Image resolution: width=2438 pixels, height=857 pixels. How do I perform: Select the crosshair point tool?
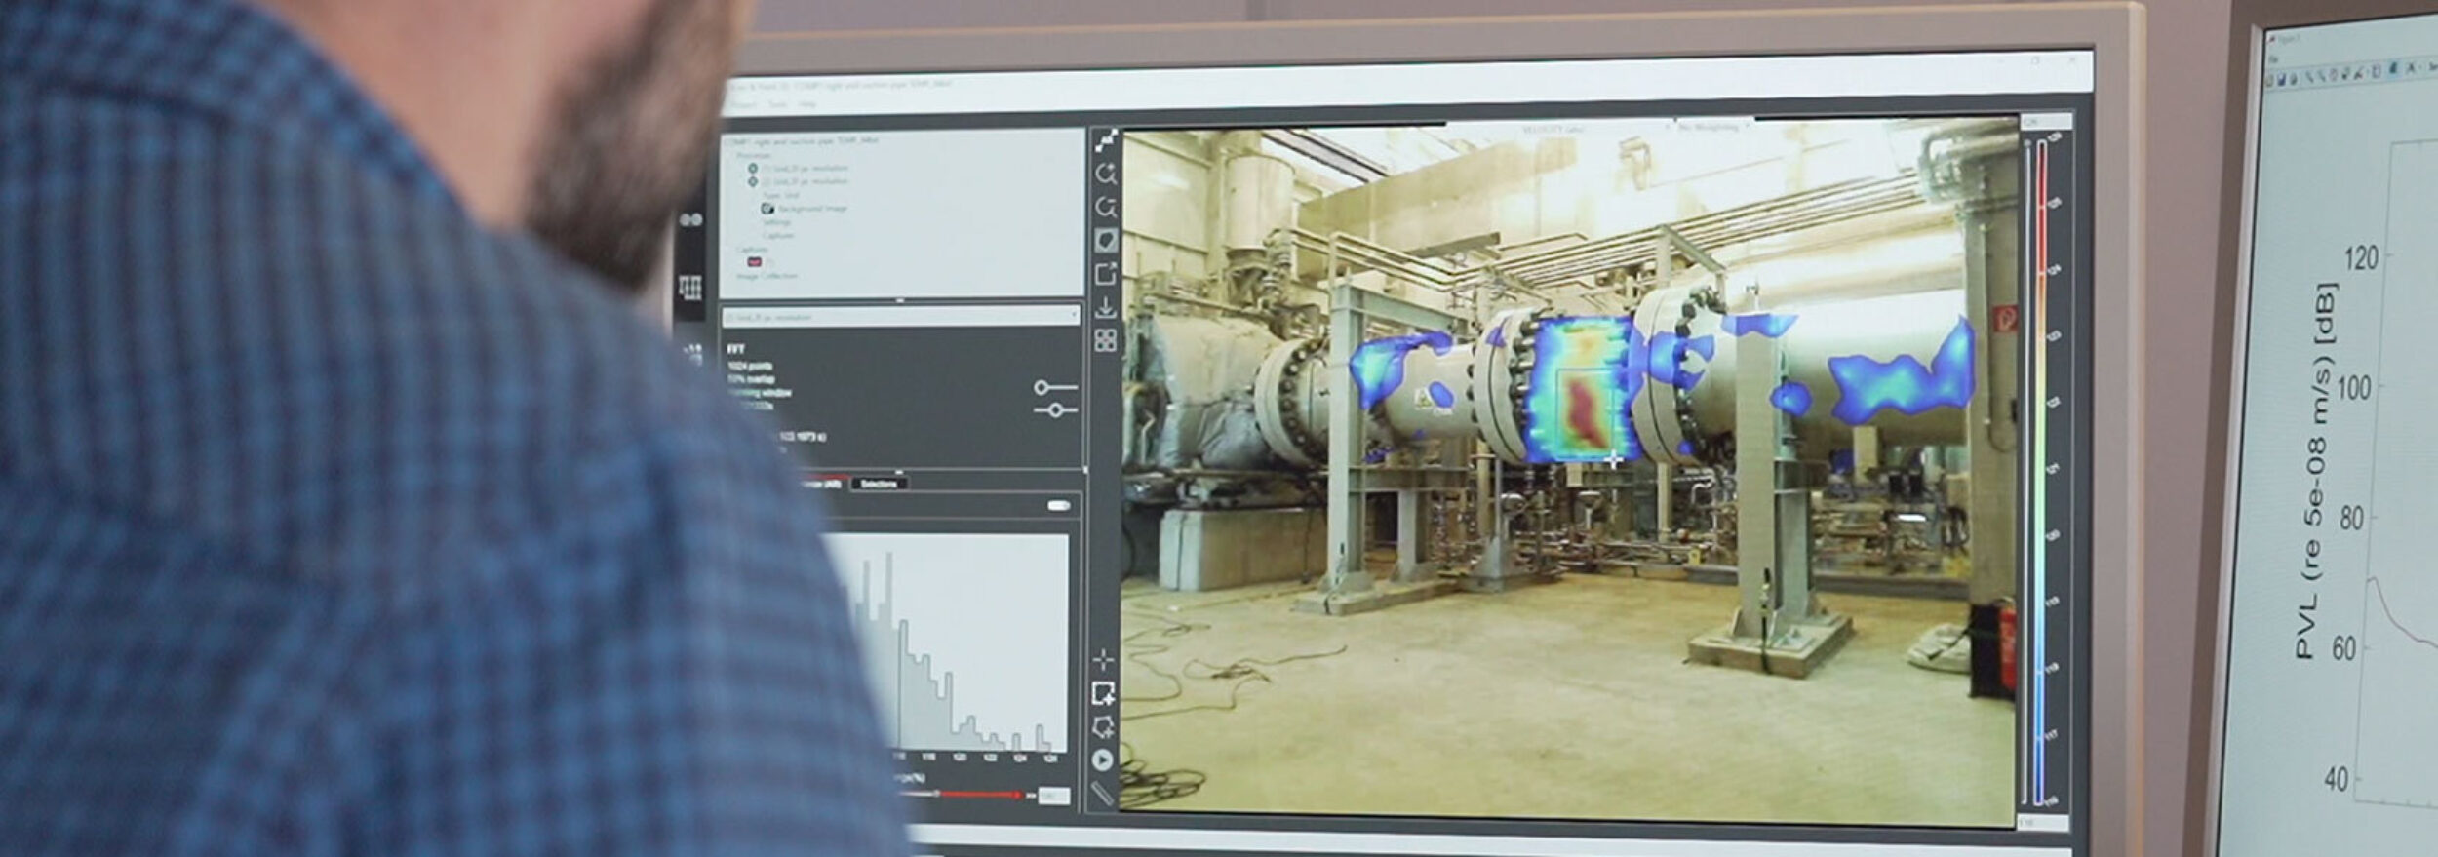click(1103, 660)
